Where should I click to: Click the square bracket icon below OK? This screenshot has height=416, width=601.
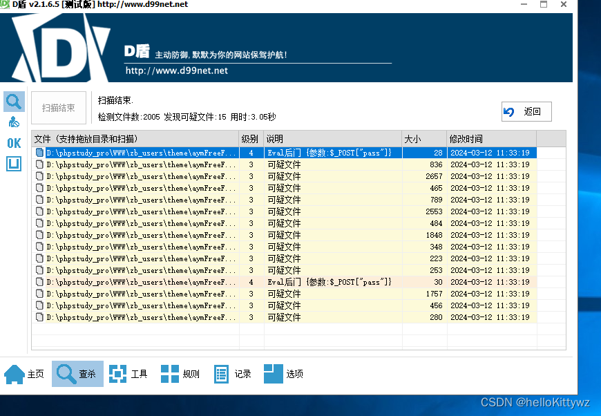14,164
